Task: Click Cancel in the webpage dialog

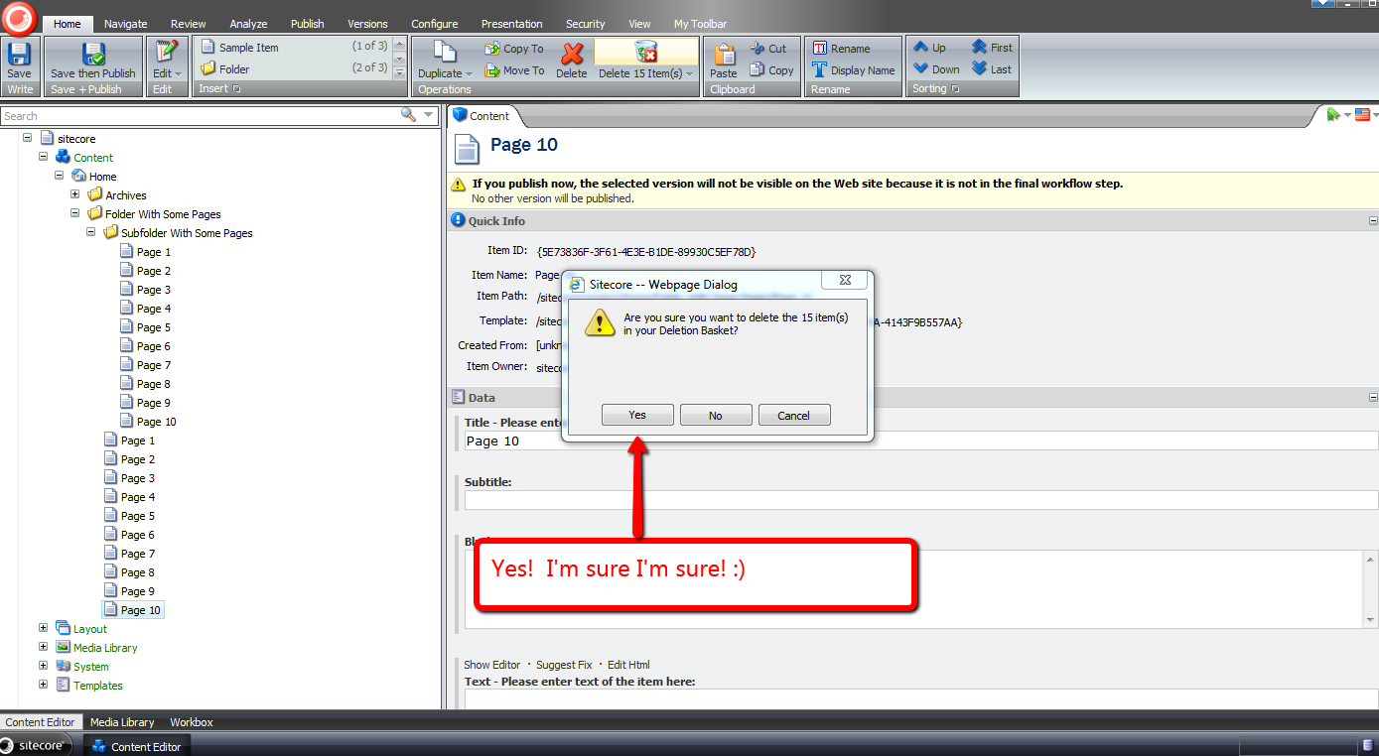Action: pyautogui.click(x=793, y=416)
